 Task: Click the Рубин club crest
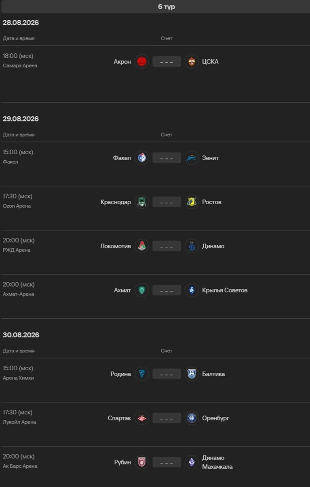(x=142, y=462)
